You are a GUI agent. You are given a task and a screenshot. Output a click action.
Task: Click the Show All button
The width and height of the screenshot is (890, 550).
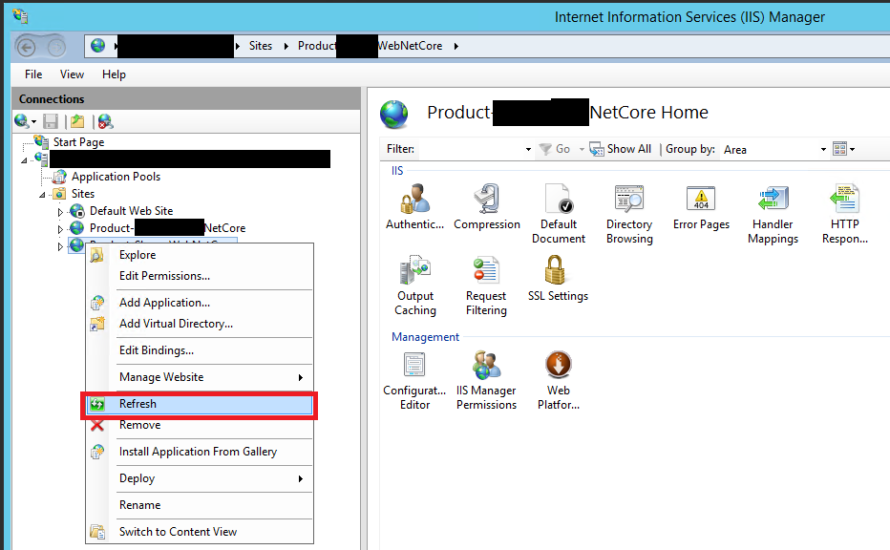(x=621, y=149)
